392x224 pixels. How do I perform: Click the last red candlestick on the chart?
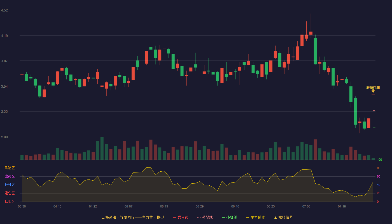(369, 123)
